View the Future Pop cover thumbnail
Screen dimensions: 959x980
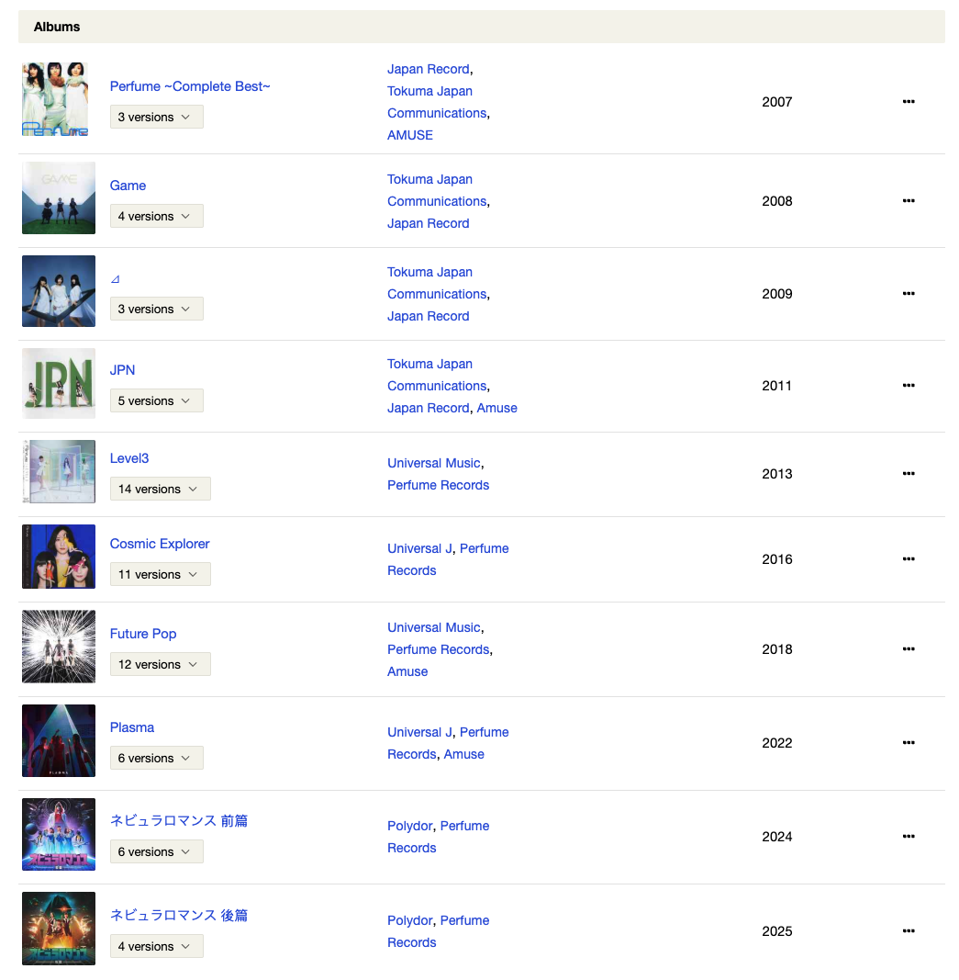coord(59,647)
